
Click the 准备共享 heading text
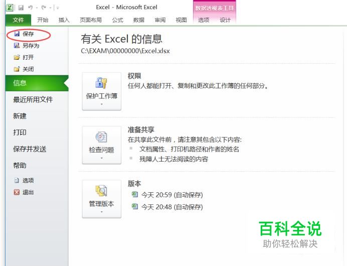click(x=141, y=130)
